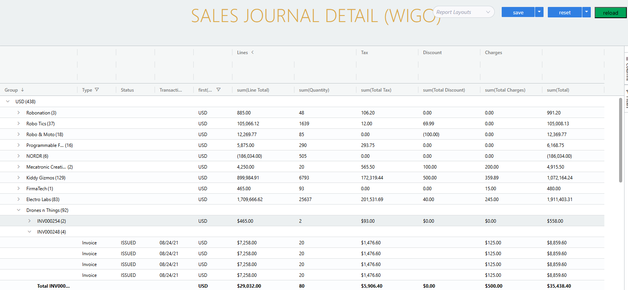Sort by the sum(Total Charges) column header
This screenshot has height=290, width=628.
coord(505,90)
